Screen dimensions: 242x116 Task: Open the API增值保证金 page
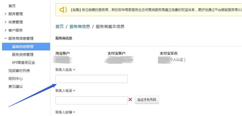pos(24,62)
